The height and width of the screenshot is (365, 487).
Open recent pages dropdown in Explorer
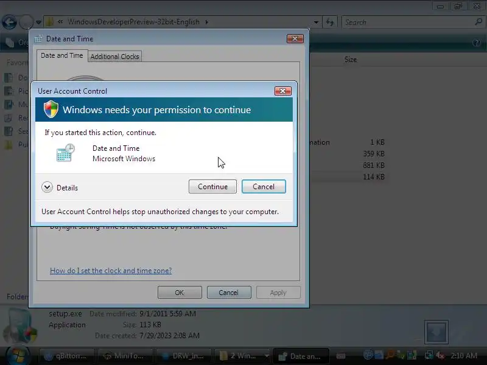pos(38,23)
